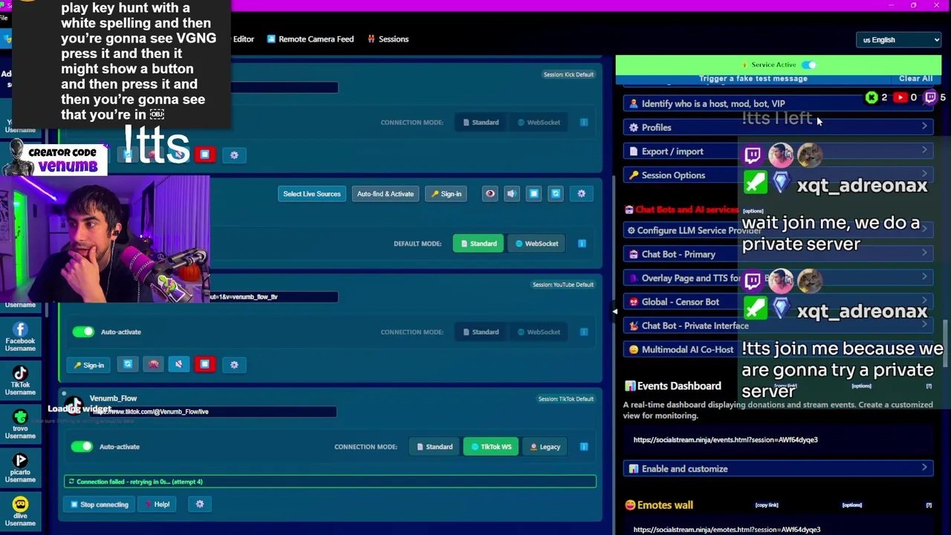
Task: Refresh the Twitch source with reload icon
Action: coord(555,194)
